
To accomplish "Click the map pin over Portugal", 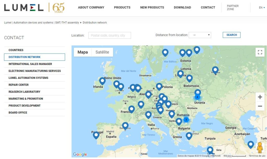I will coord(96,135).
